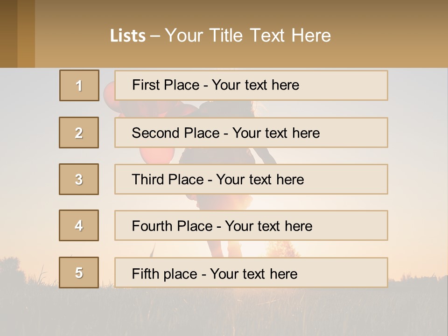Click the number 3 box
The width and height of the screenshot is (448, 336).
click(x=79, y=179)
